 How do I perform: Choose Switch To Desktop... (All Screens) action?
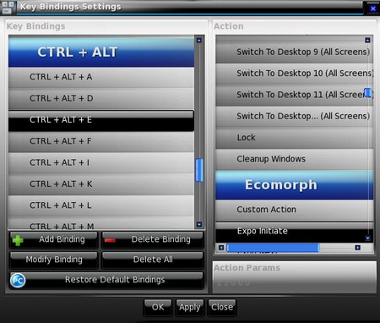tap(295, 117)
